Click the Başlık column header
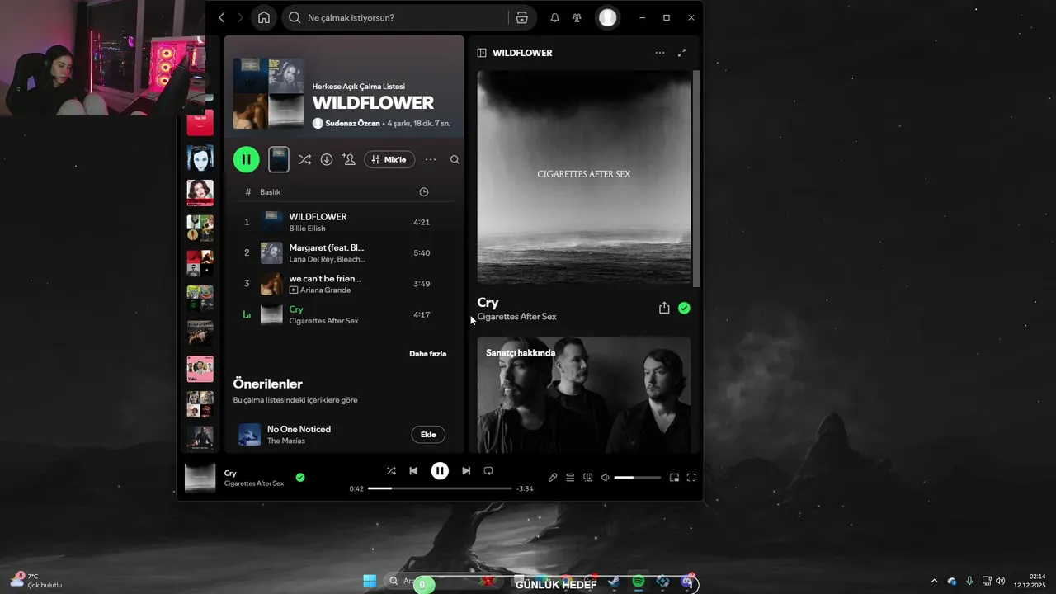Screen dimensions: 1056x594 (x=270, y=192)
